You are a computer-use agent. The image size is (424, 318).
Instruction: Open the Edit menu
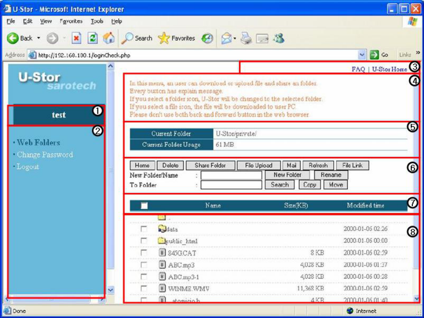(x=28, y=21)
